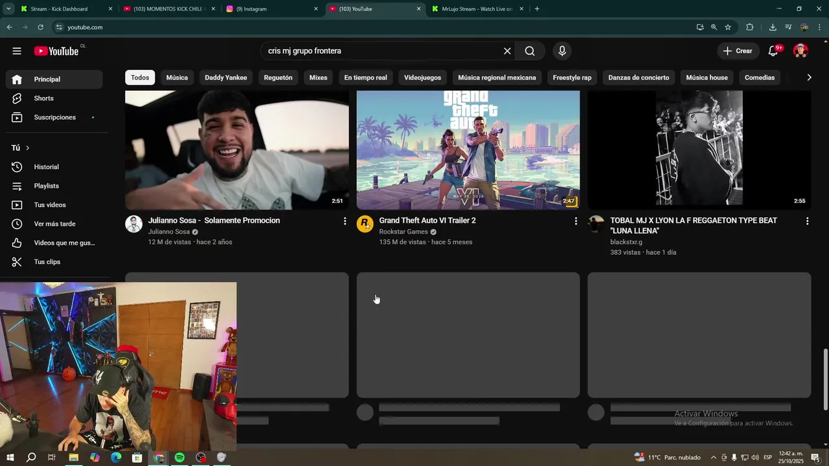Start voice search with microphone icon
This screenshot has height=466, width=829.
[x=562, y=51]
